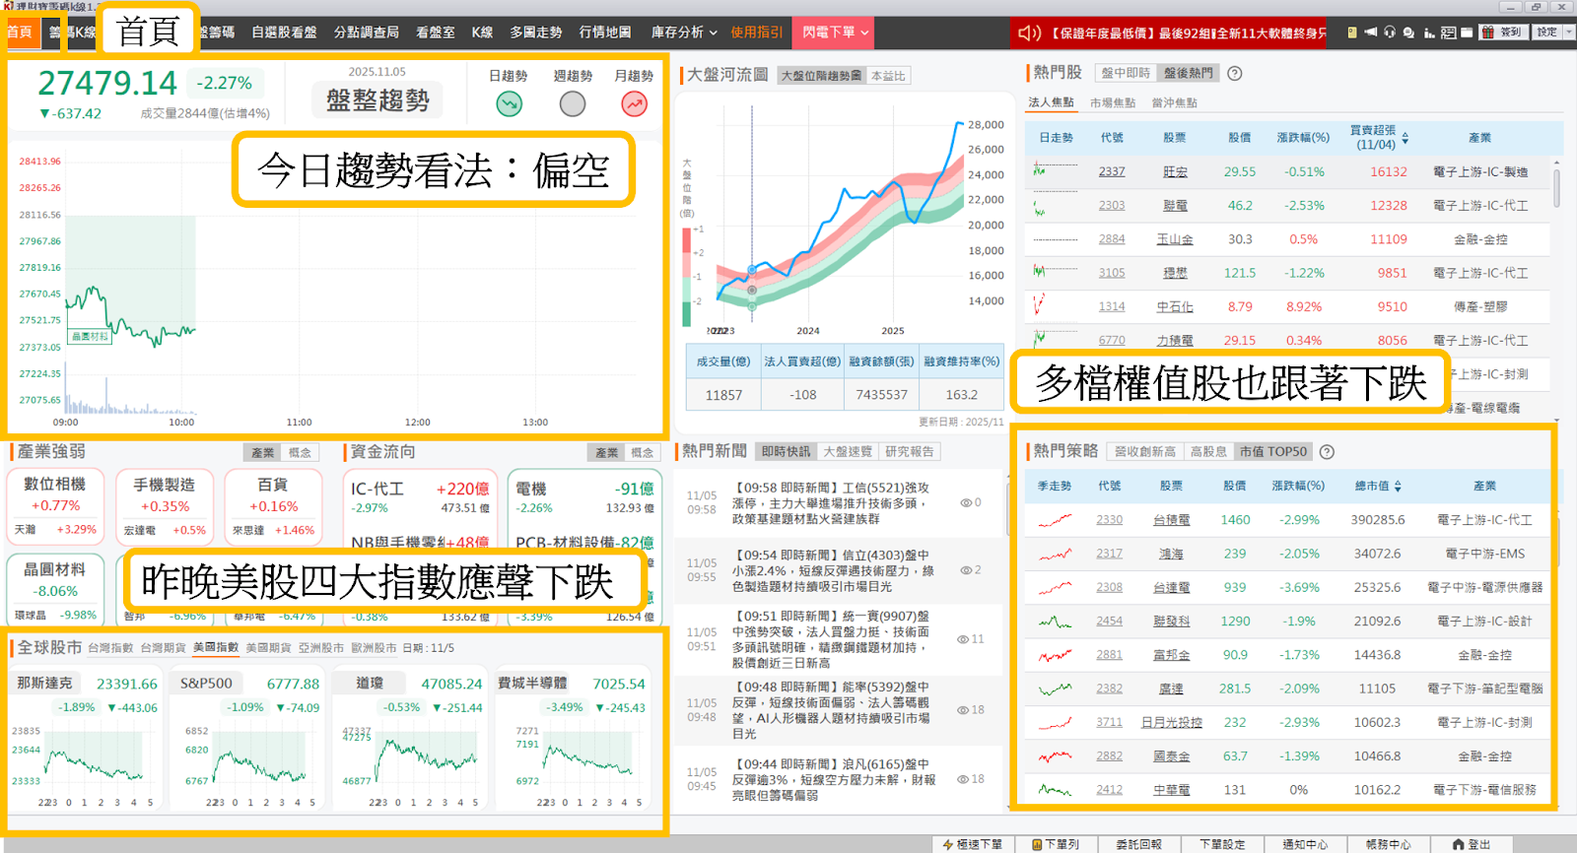Click the megaphone announcement icon
The height and width of the screenshot is (853, 1577).
pos(1370,33)
